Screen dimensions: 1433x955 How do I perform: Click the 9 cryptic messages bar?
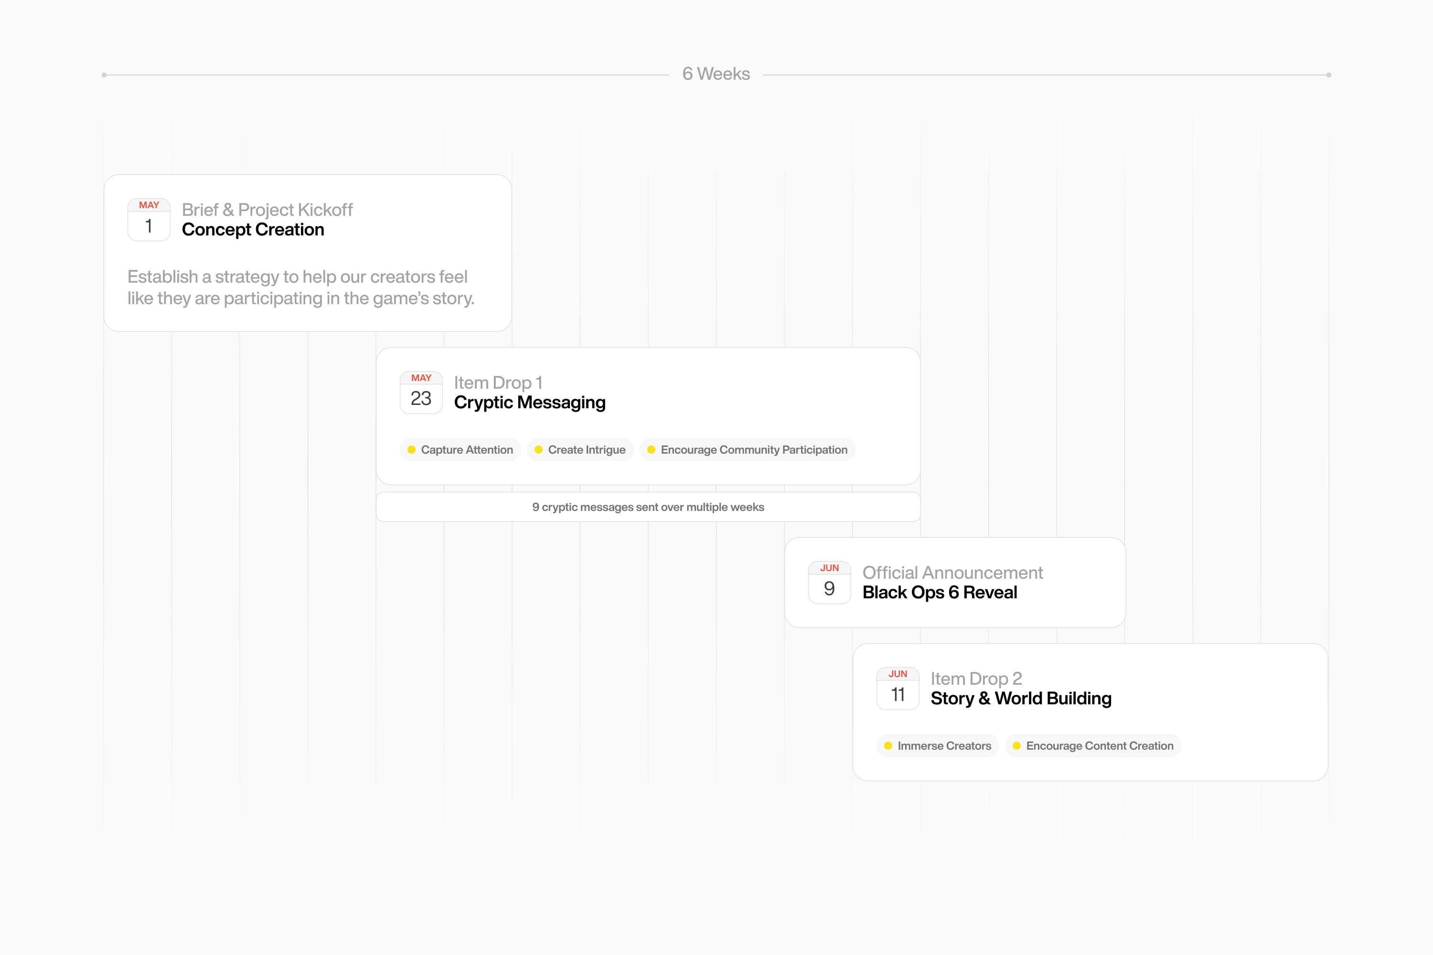[x=648, y=507]
